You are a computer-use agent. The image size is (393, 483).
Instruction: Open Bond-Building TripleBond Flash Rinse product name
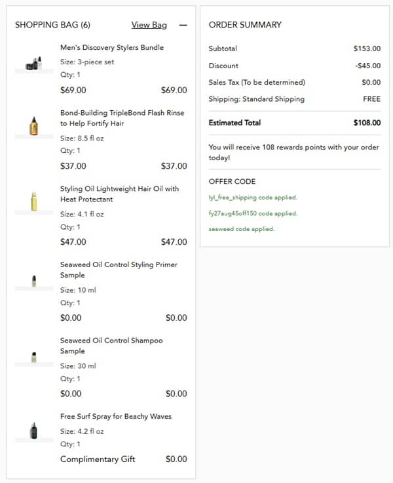click(122, 118)
